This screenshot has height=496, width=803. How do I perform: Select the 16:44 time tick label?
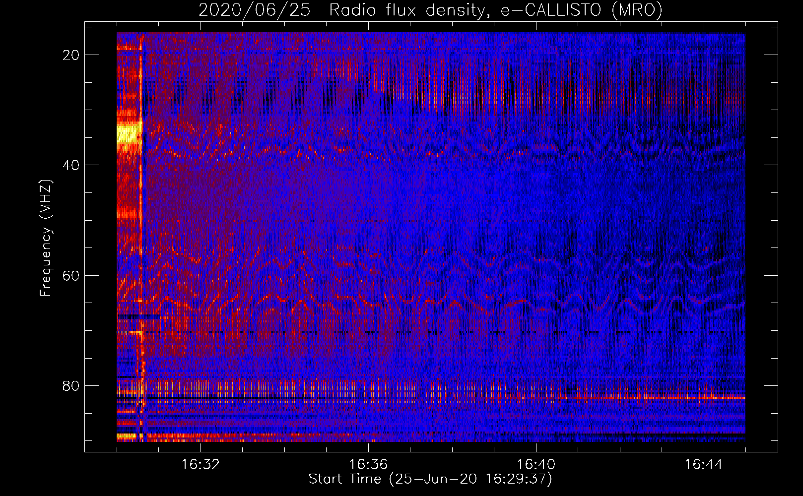coord(704,465)
